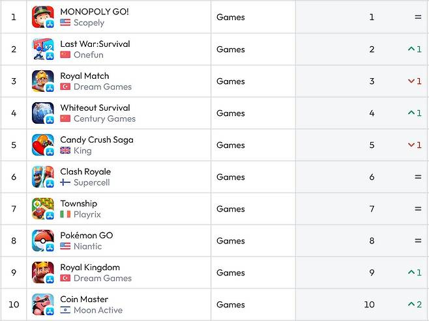This screenshot has width=429, height=321.
Task: Open the Clash Royale app icon
Action: pyautogui.click(x=43, y=176)
